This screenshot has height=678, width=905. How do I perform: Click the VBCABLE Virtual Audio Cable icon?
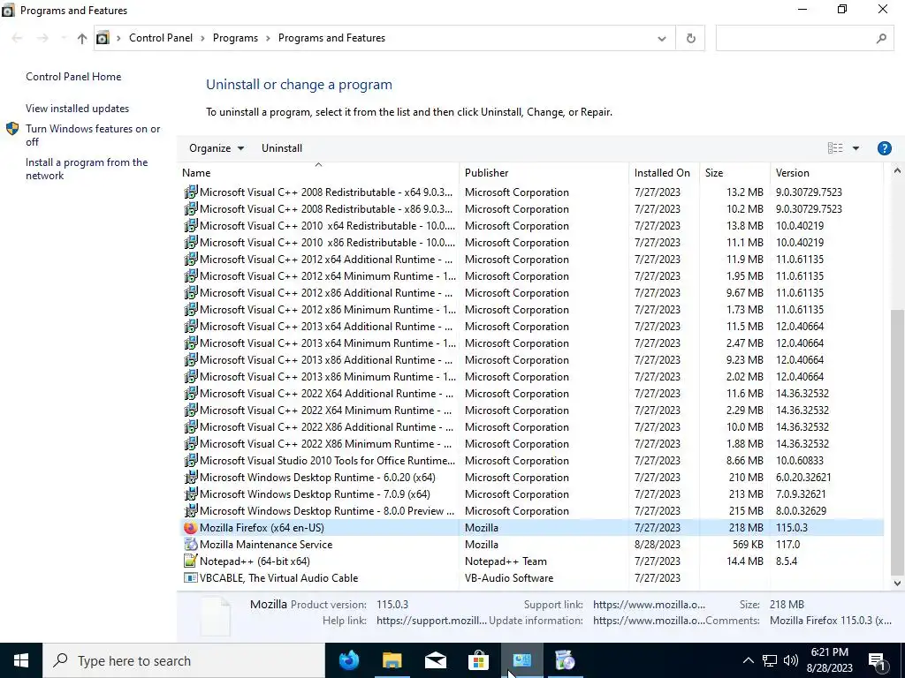click(191, 577)
